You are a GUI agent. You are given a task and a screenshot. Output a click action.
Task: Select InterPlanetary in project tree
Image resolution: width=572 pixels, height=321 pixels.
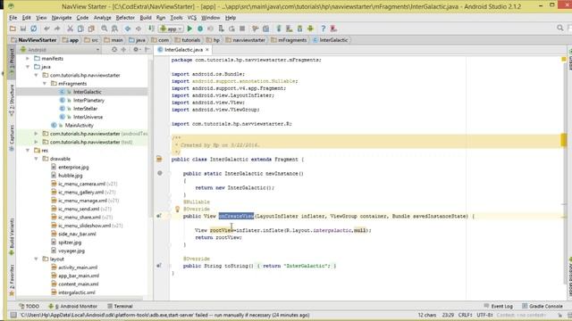(88, 100)
